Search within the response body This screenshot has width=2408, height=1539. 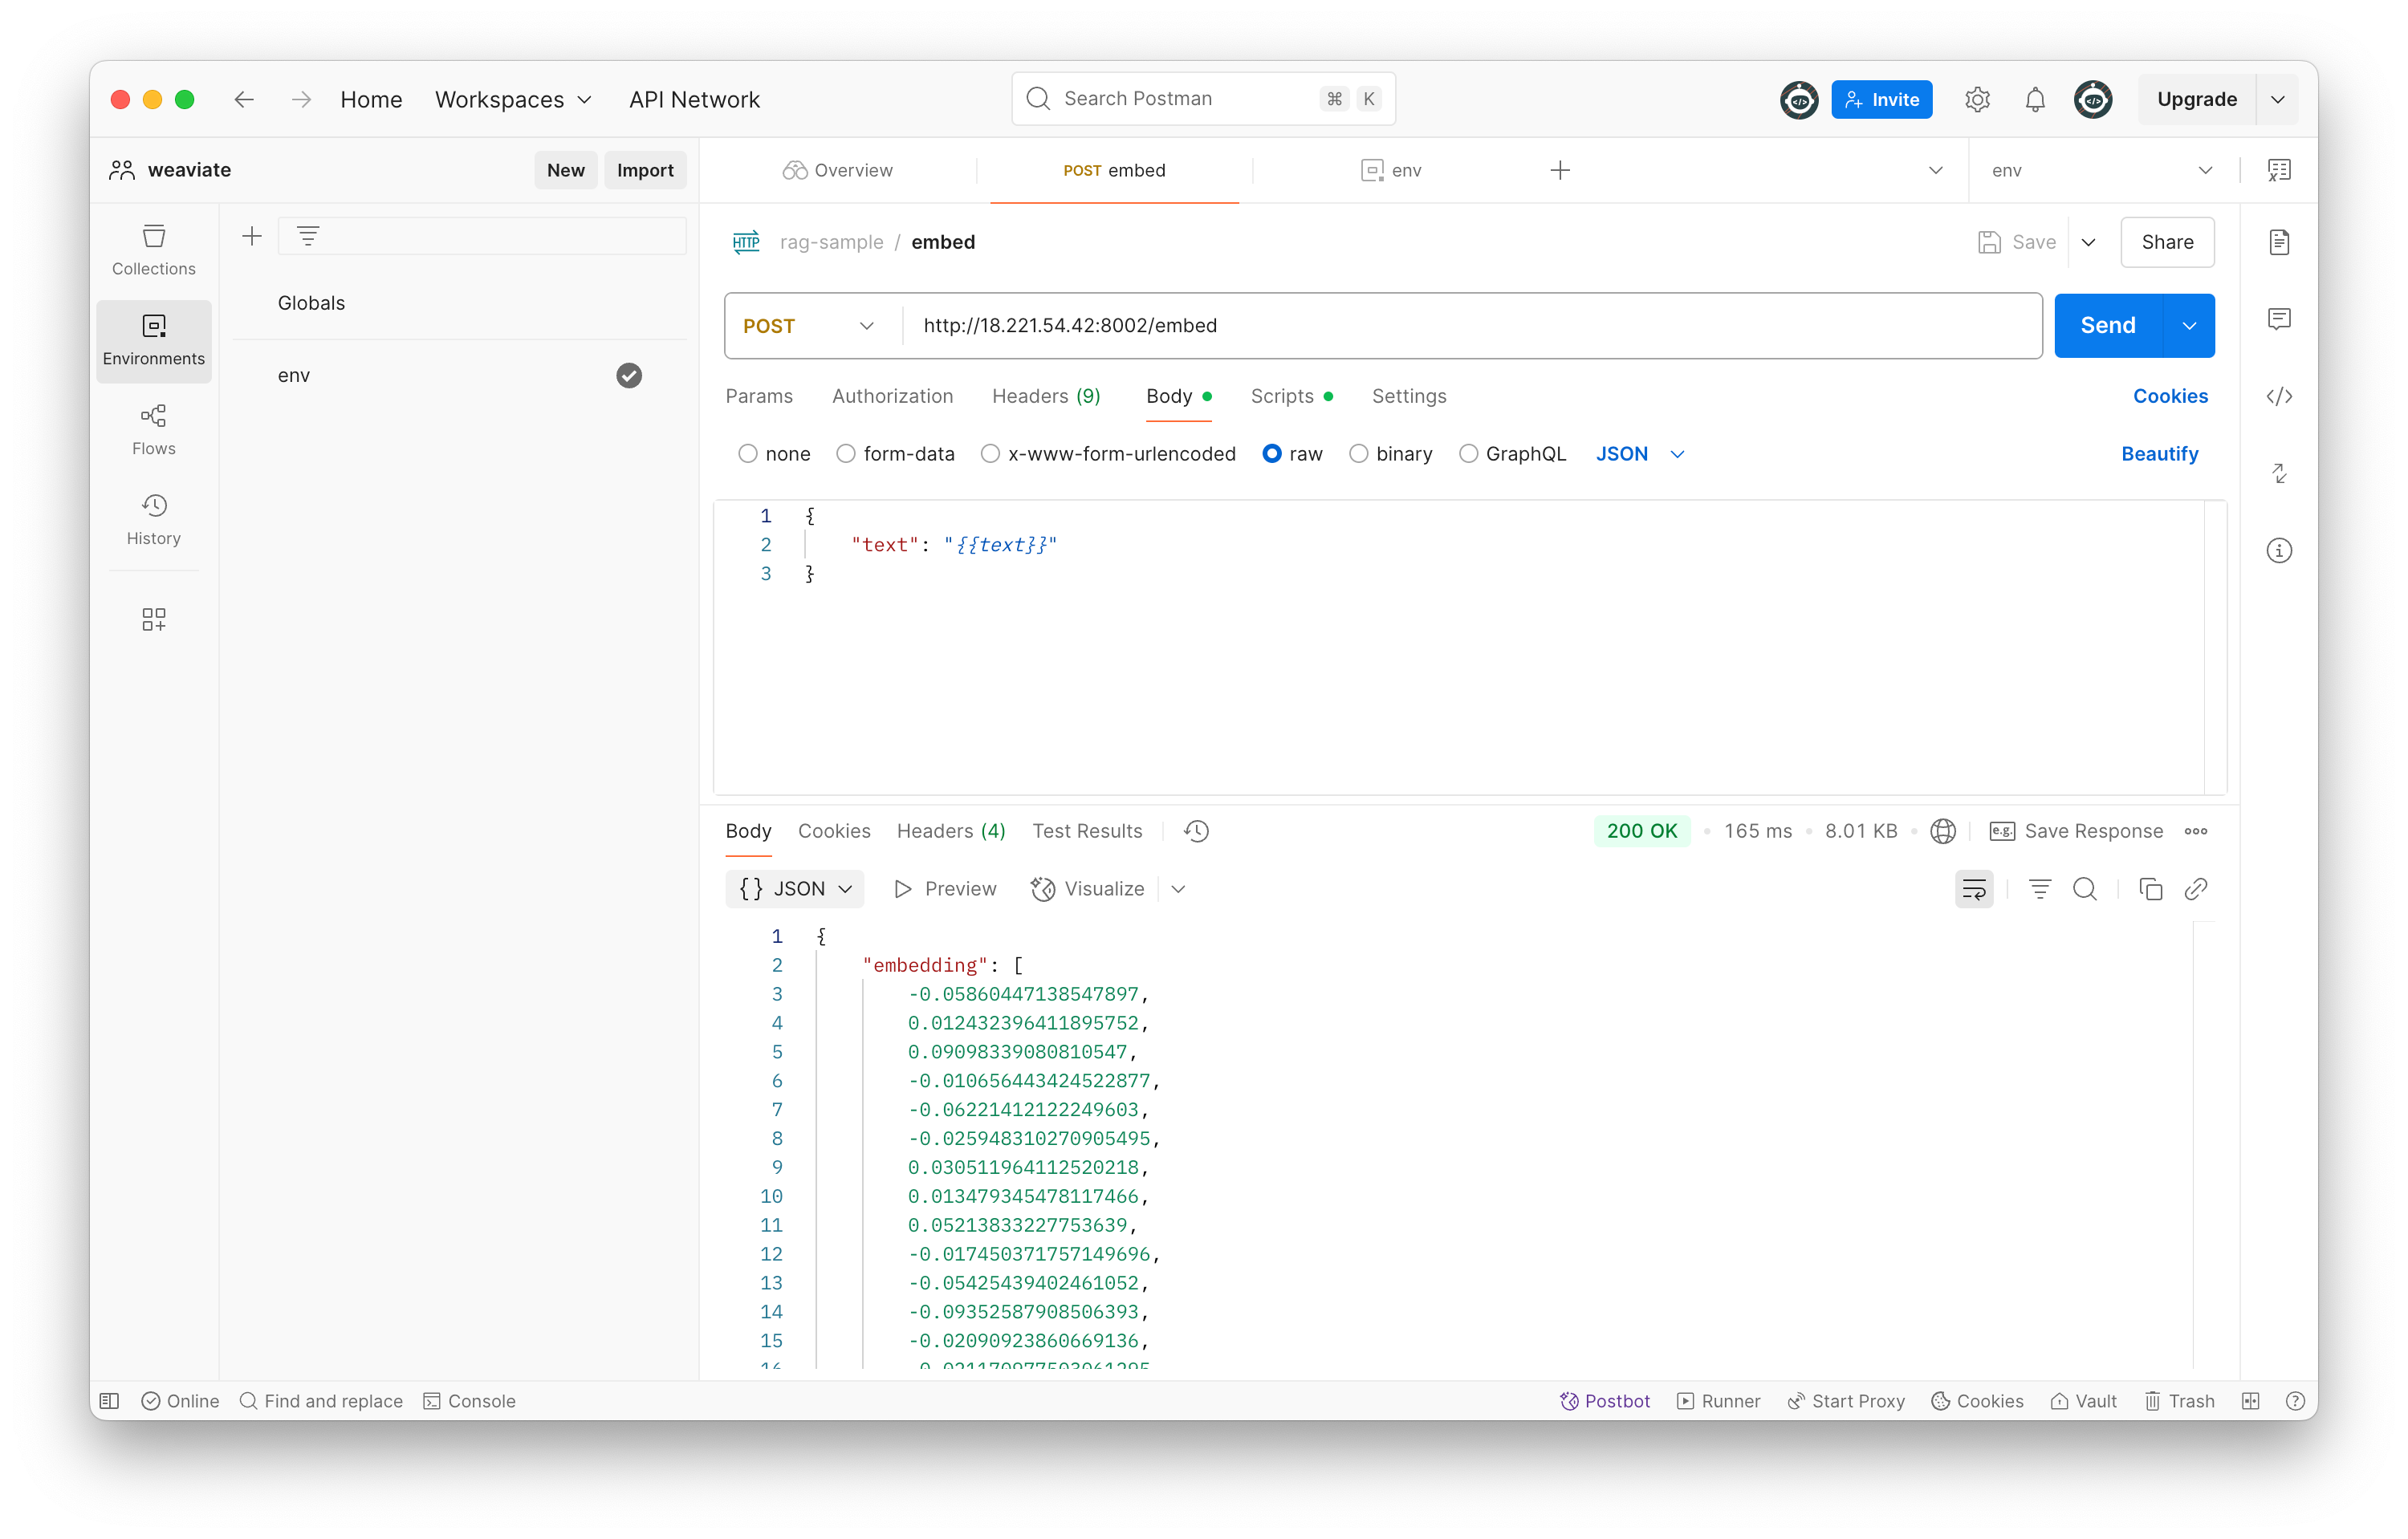[2084, 888]
